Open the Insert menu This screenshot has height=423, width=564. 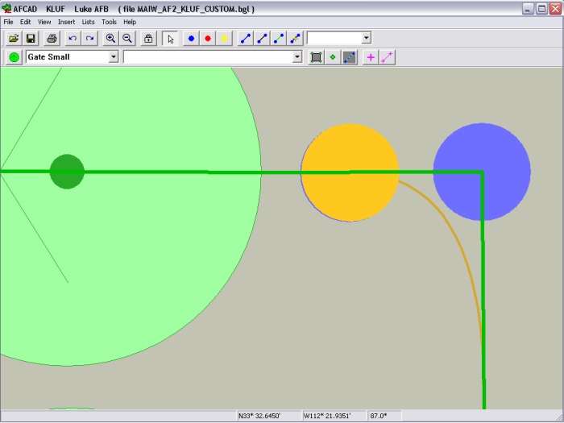pos(66,22)
